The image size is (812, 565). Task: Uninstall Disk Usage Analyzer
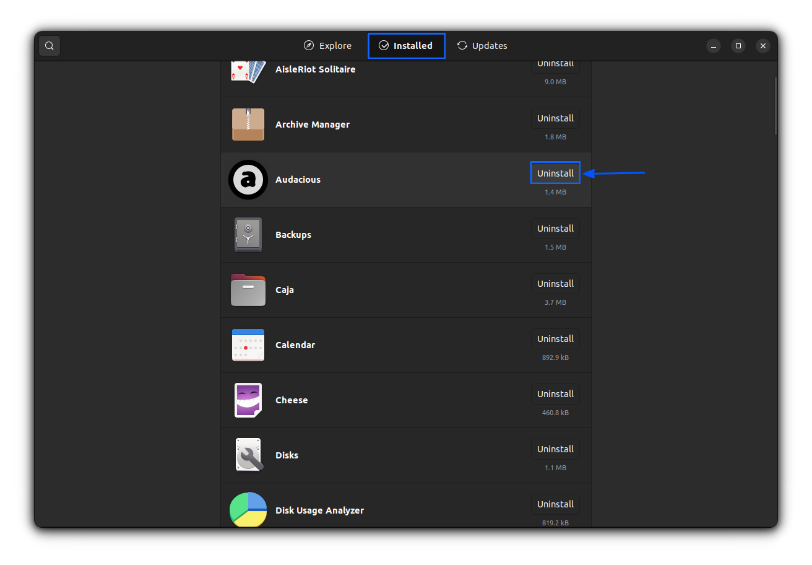pos(555,504)
